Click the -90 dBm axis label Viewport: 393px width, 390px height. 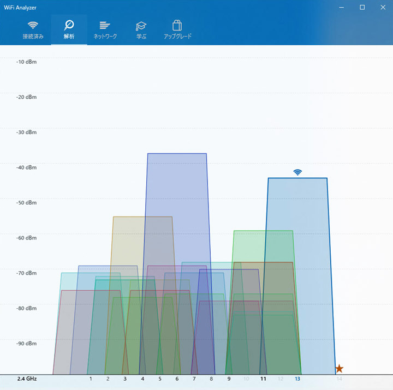(x=27, y=344)
